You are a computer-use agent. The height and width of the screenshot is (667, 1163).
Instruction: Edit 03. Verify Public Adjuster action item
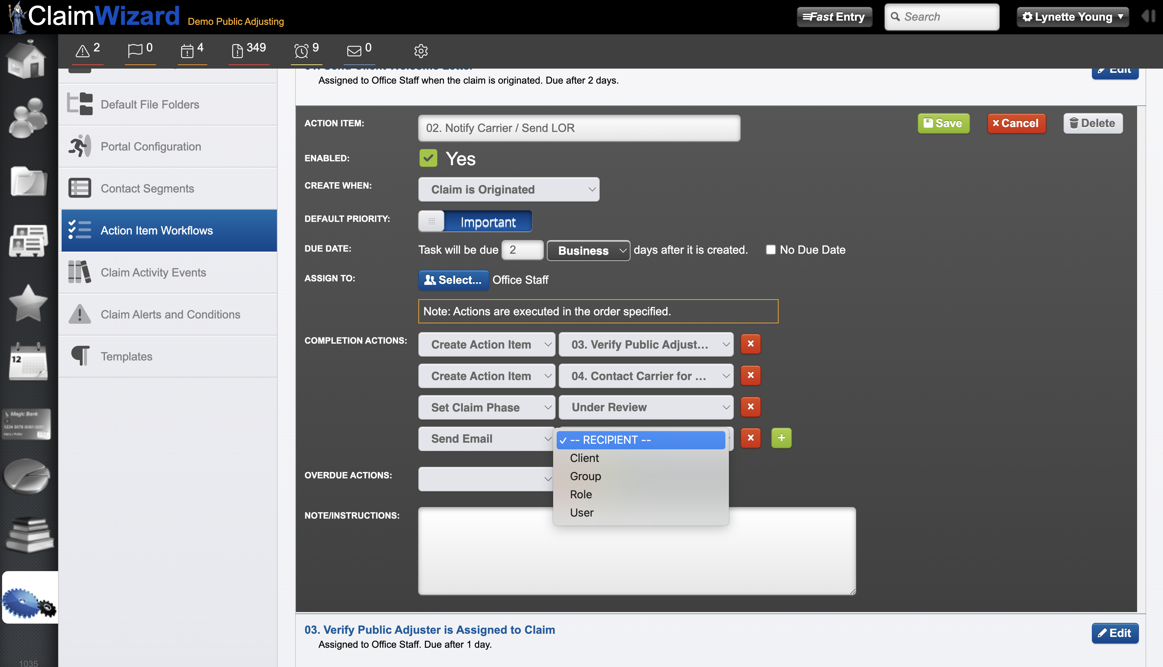1114,633
